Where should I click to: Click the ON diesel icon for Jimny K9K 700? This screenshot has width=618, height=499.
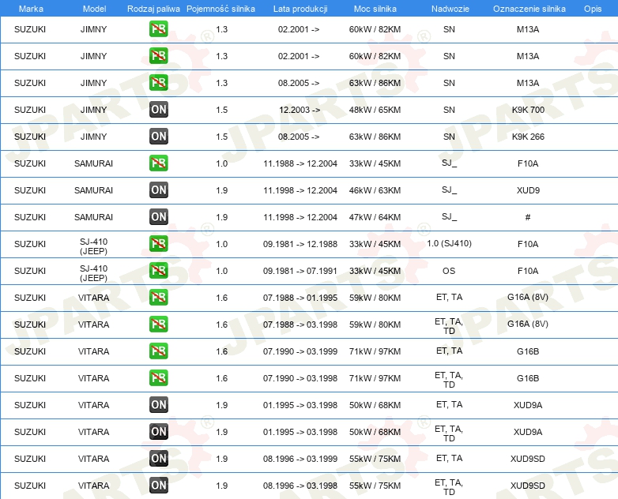click(158, 110)
